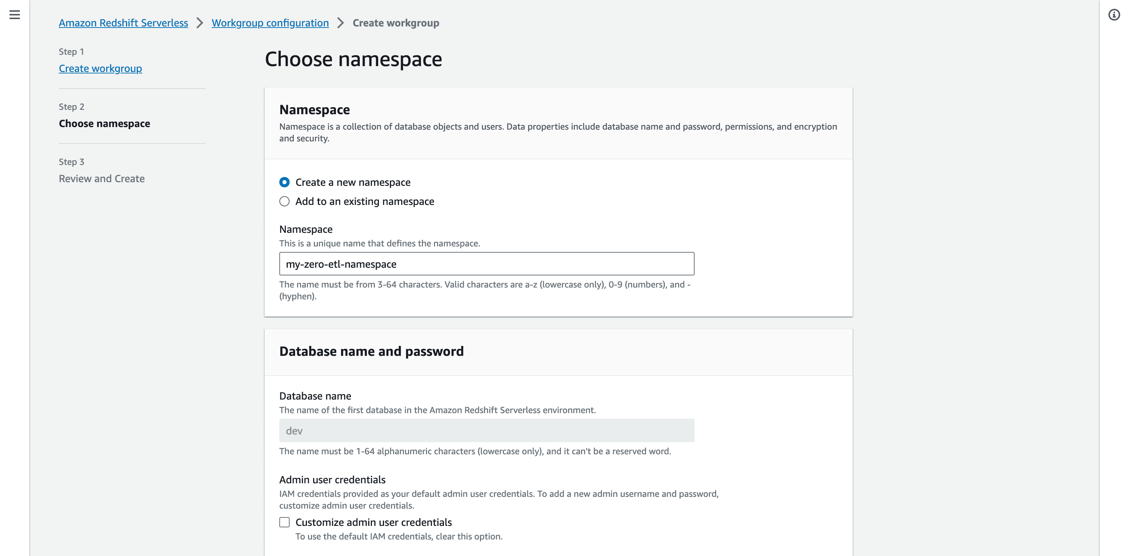
Task: Click the Choose namespace page title
Action: [353, 59]
